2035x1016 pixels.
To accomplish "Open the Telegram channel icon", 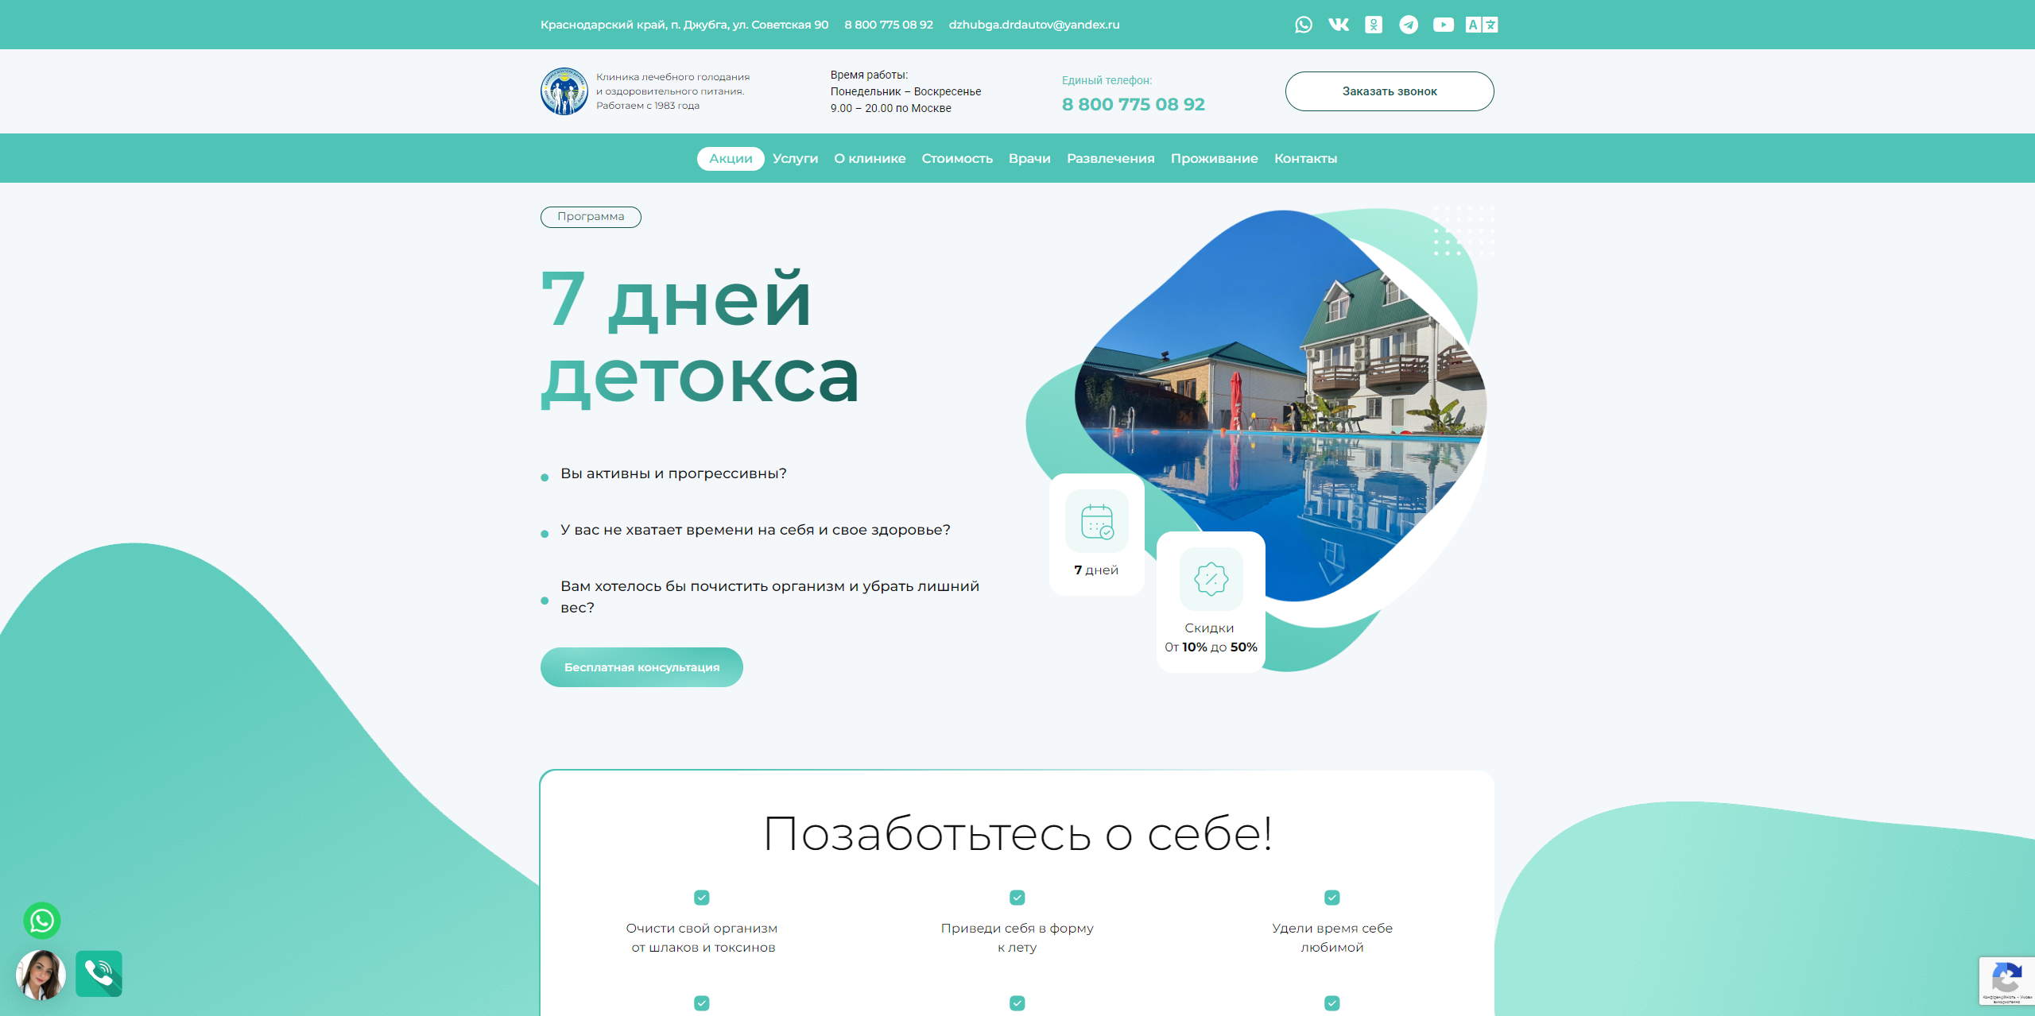I will (x=1409, y=25).
